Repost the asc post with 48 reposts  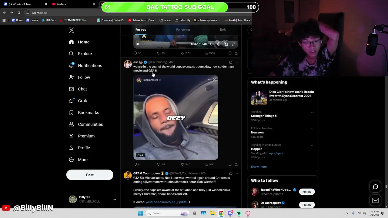161,164
